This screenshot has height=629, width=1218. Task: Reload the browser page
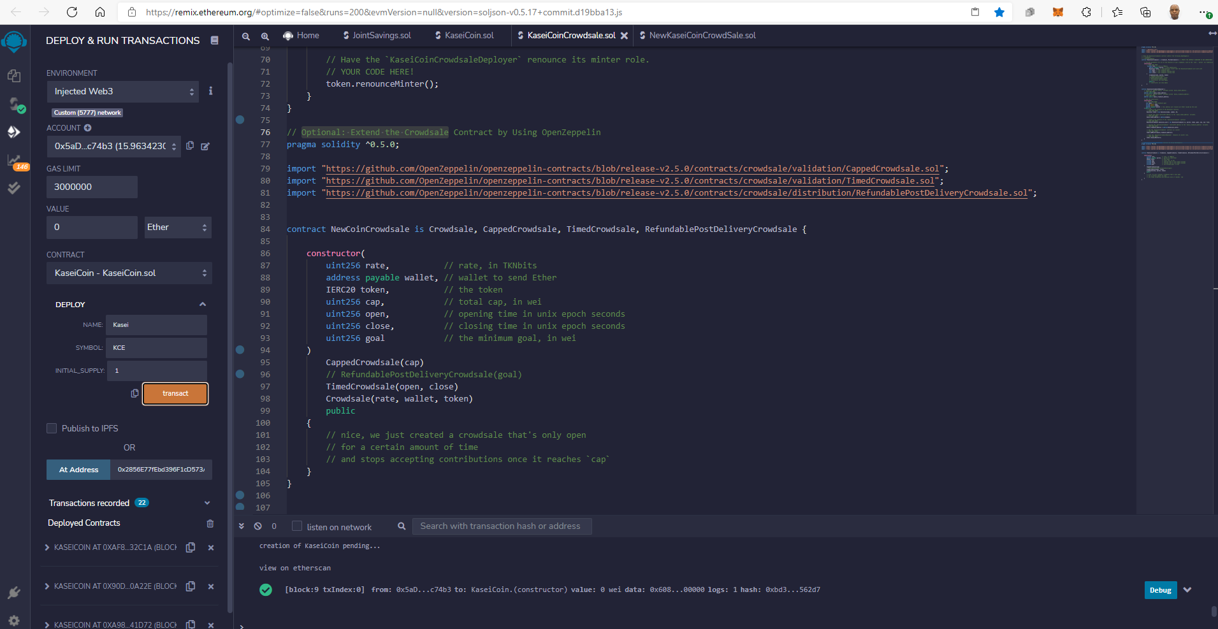(72, 12)
